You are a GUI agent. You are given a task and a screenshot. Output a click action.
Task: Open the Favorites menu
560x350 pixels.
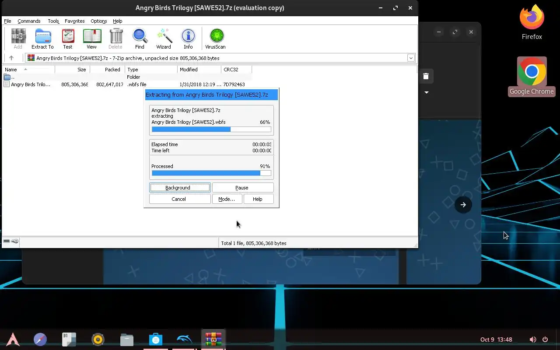point(75,21)
